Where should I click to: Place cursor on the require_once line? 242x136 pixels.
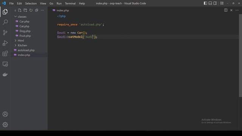(81, 25)
